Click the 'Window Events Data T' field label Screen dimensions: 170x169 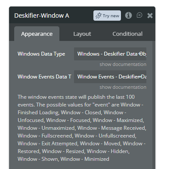[44, 77]
